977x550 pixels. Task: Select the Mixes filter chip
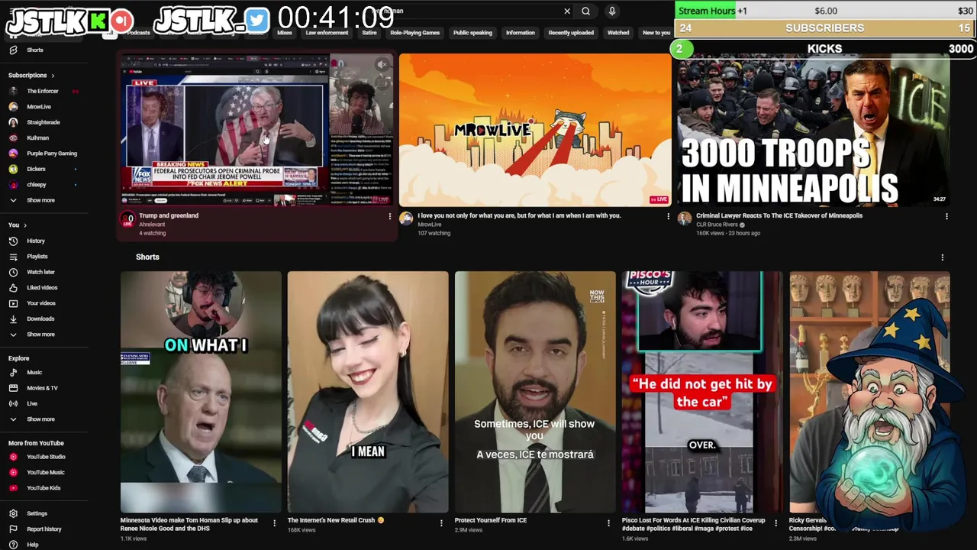tap(285, 33)
